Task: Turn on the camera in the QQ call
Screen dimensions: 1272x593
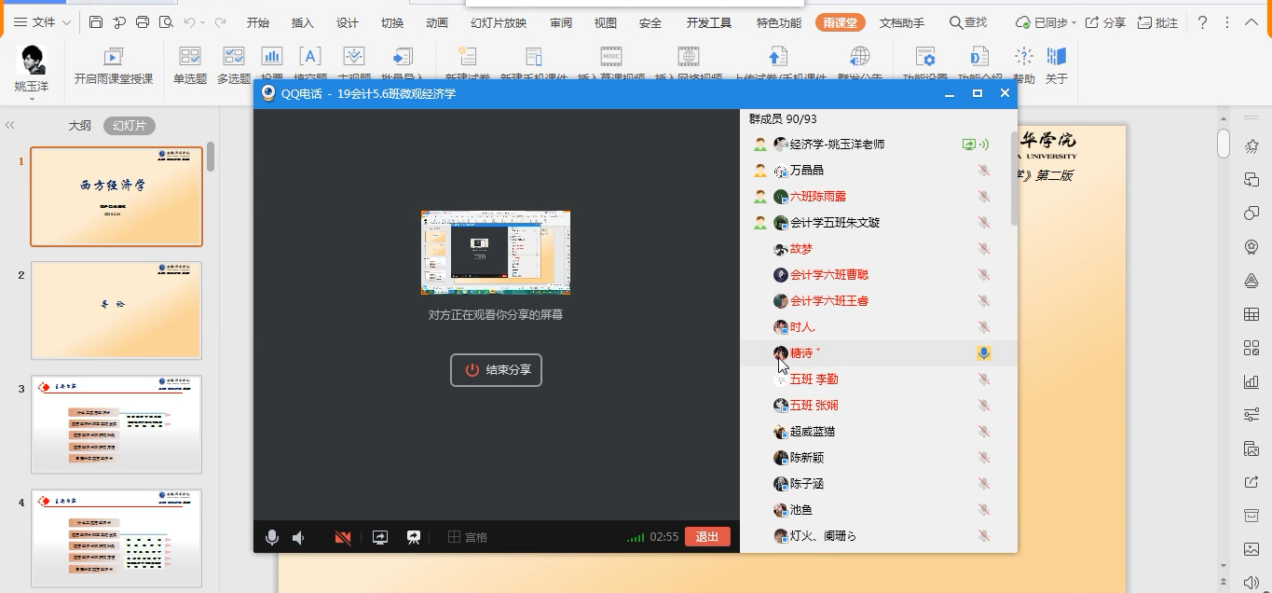Action: click(343, 537)
